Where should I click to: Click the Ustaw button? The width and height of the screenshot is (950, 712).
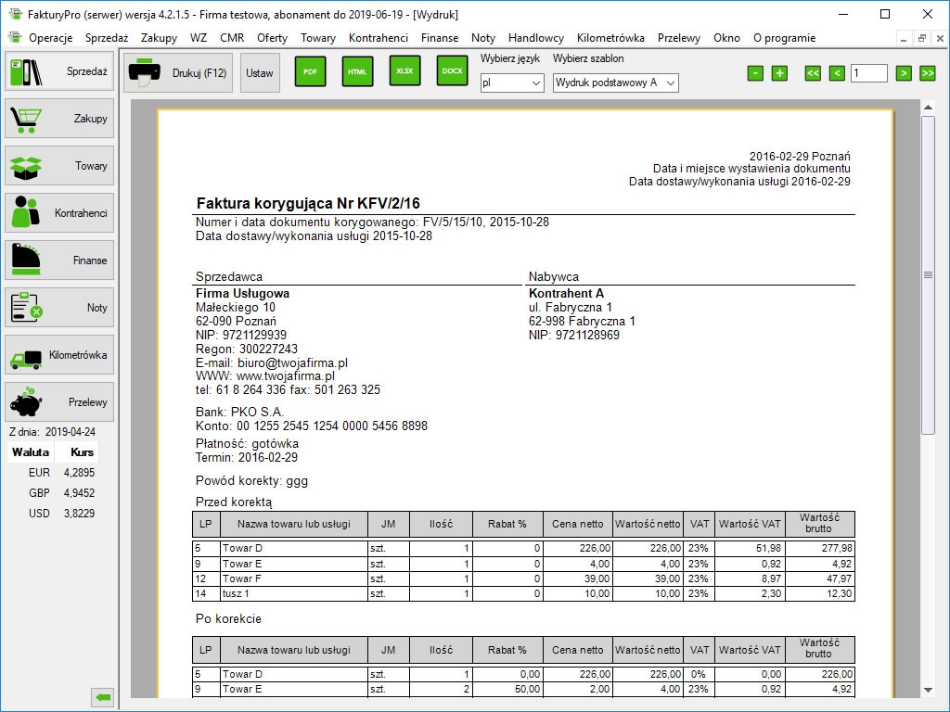[260, 73]
